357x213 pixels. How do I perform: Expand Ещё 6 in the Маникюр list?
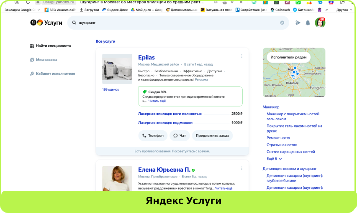pos(274,159)
